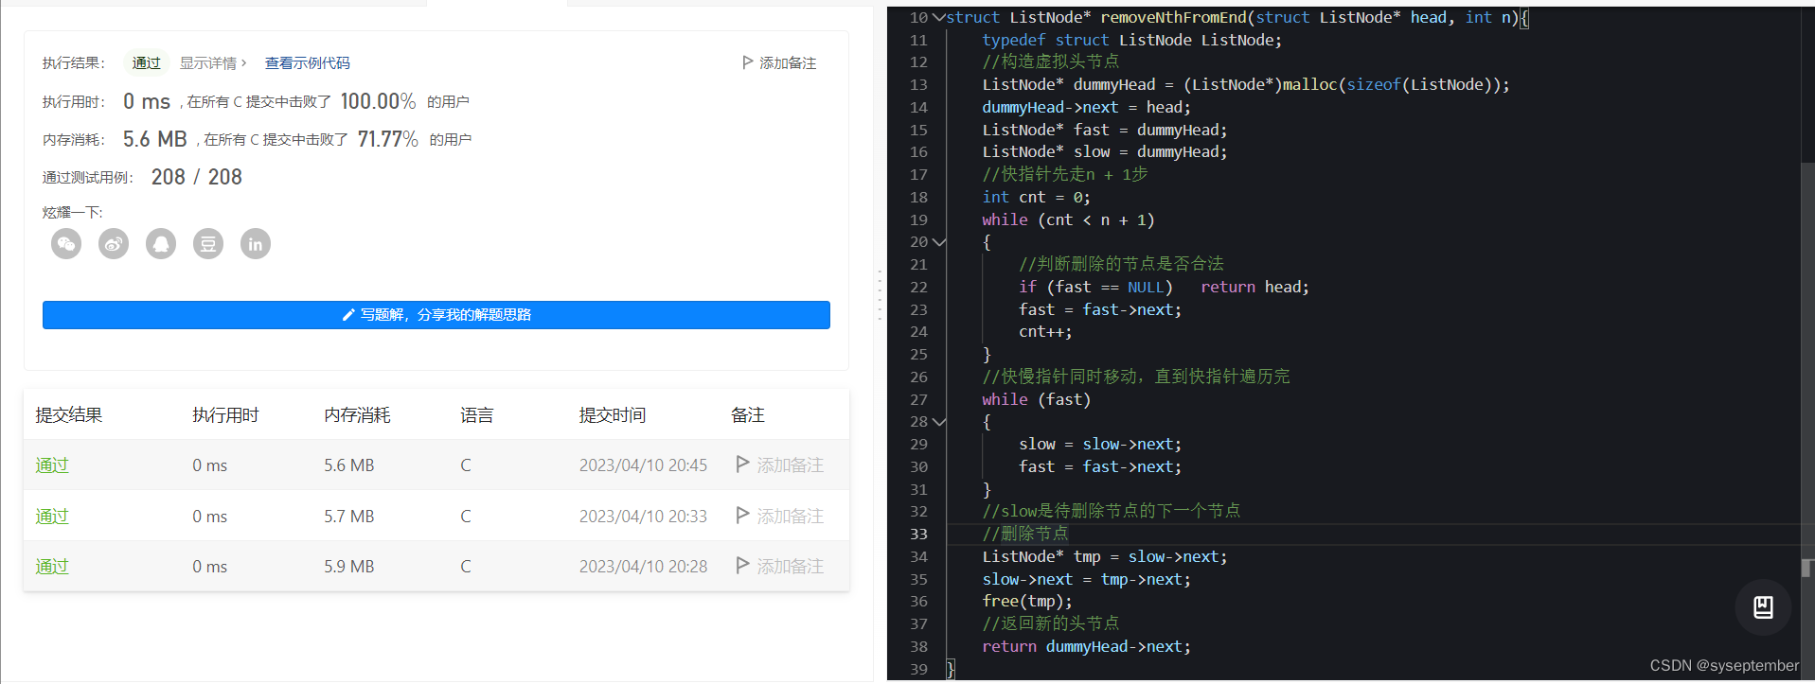Click the code line free(tmp);

coord(1027,601)
